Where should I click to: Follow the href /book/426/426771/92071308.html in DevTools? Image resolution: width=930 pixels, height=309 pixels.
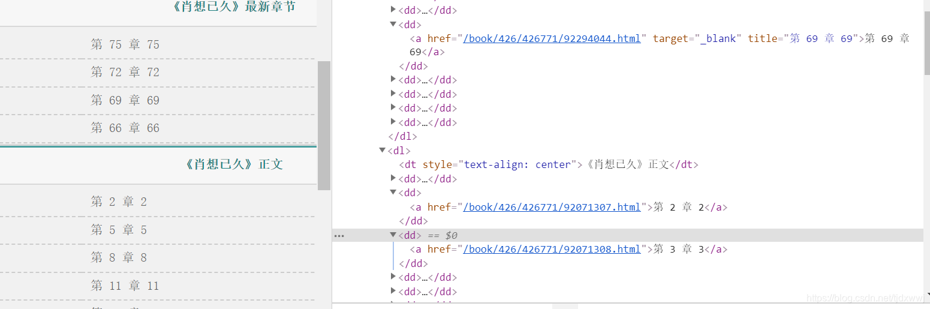[x=552, y=249]
